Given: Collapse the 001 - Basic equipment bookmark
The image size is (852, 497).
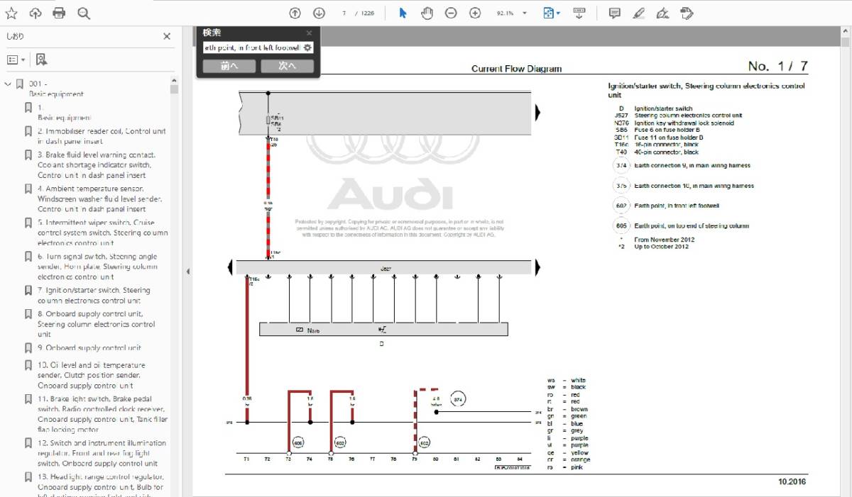Looking at the screenshot, I should pyautogui.click(x=8, y=84).
